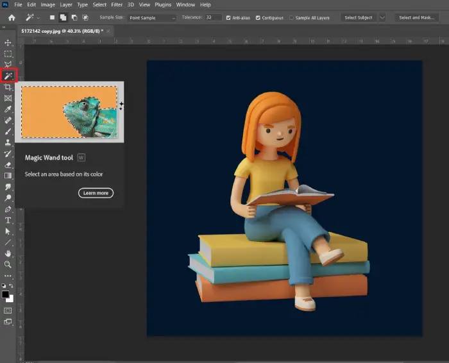Viewport: 449px width, 363px height.
Task: Select the Hand tool
Action: coord(8,253)
